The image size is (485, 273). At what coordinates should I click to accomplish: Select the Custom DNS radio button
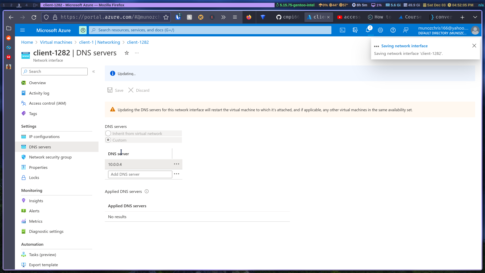pyautogui.click(x=108, y=140)
